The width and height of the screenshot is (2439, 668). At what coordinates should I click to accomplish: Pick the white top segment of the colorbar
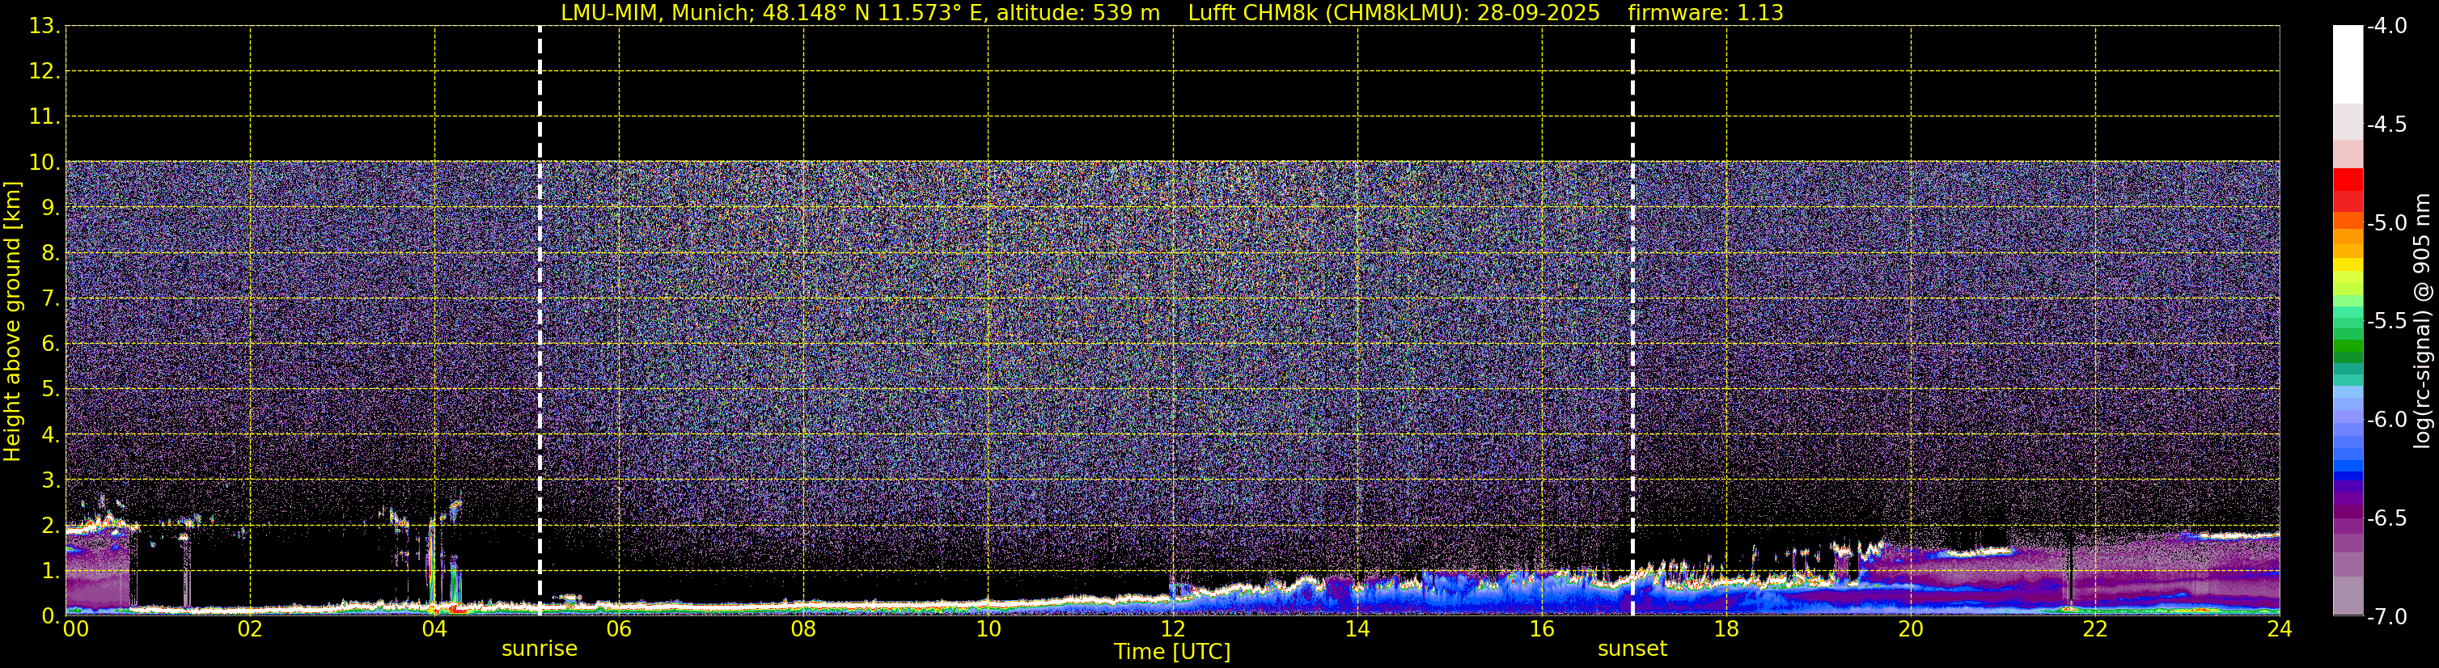[x=2347, y=65]
